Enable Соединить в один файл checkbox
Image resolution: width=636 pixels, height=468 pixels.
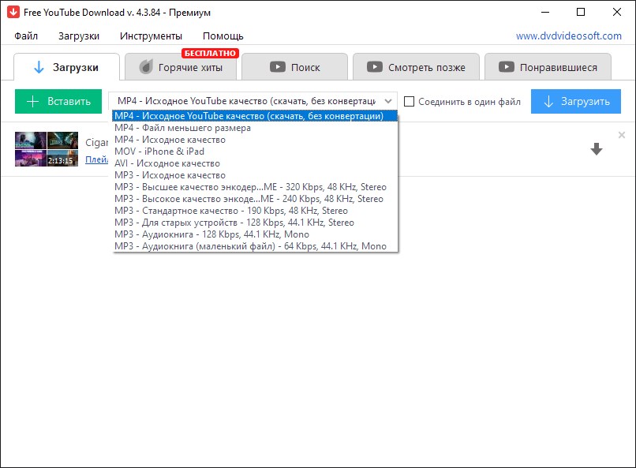pyautogui.click(x=410, y=101)
